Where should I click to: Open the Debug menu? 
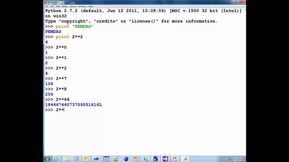pos(65,6)
